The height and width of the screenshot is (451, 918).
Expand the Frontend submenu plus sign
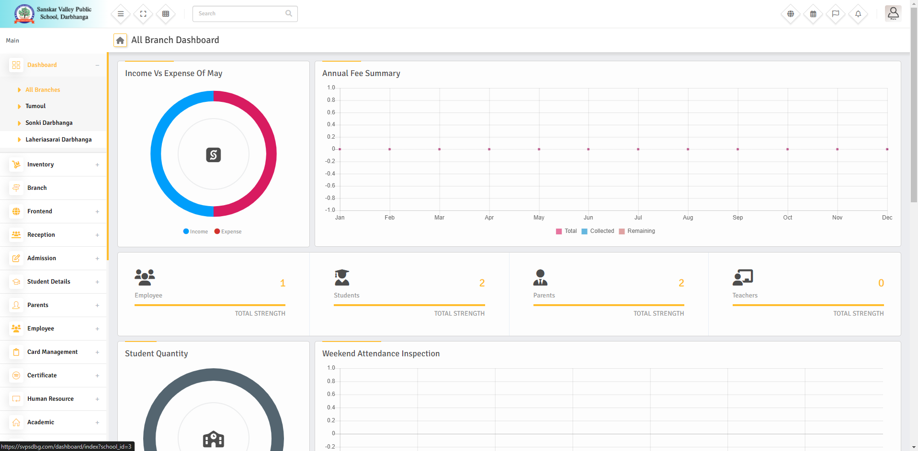97,211
